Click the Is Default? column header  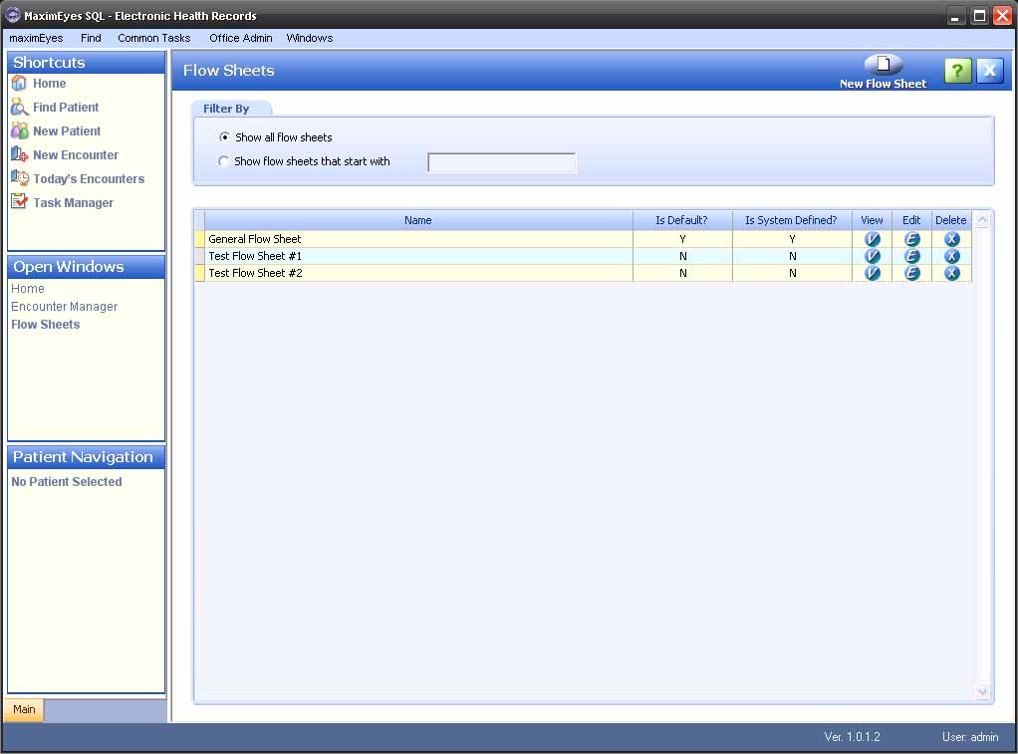point(682,220)
